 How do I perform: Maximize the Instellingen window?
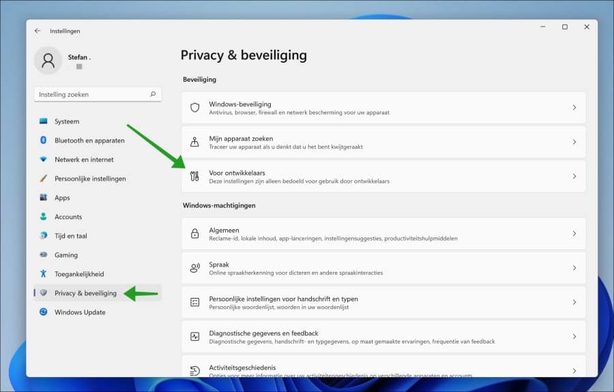[565, 27]
